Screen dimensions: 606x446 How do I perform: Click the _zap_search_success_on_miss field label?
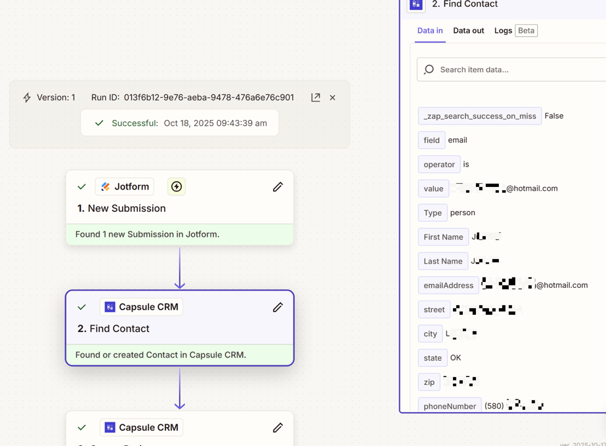pos(480,116)
